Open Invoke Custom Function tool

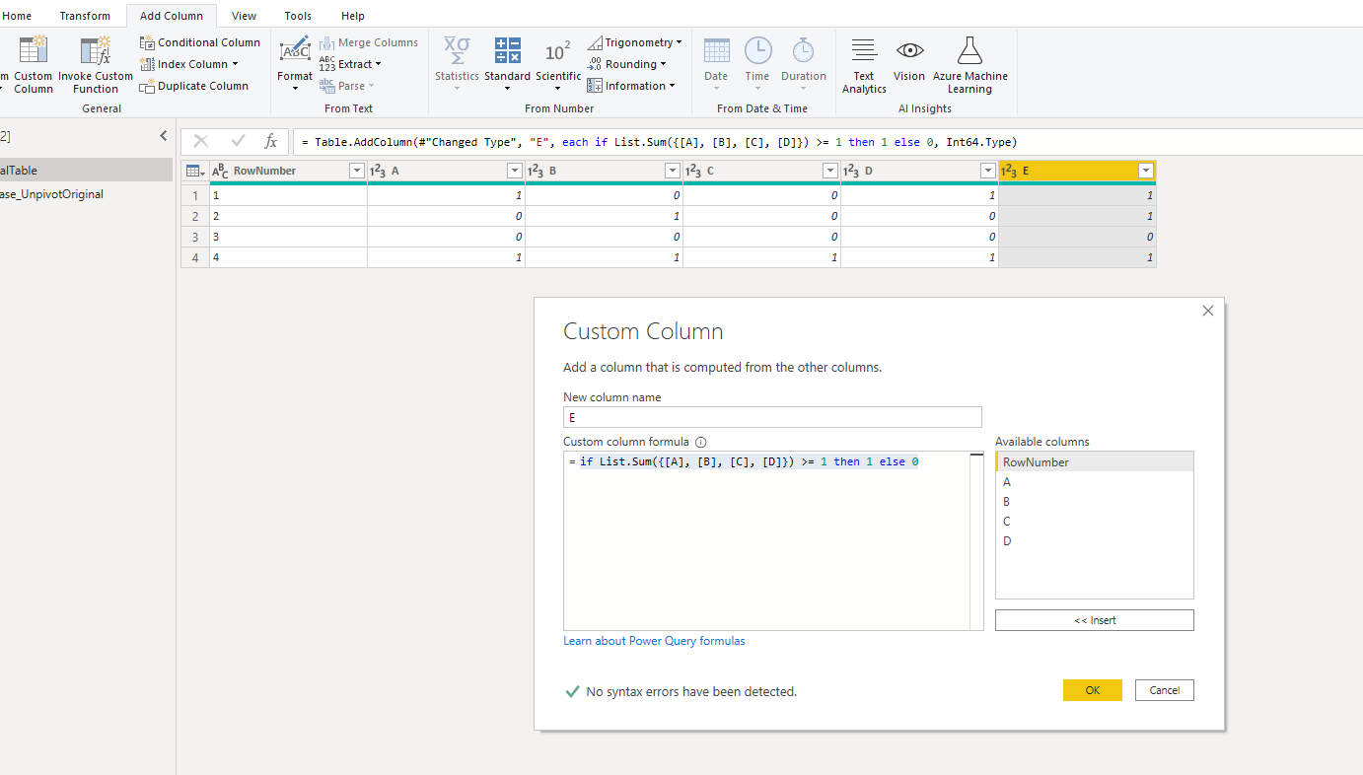(96, 64)
